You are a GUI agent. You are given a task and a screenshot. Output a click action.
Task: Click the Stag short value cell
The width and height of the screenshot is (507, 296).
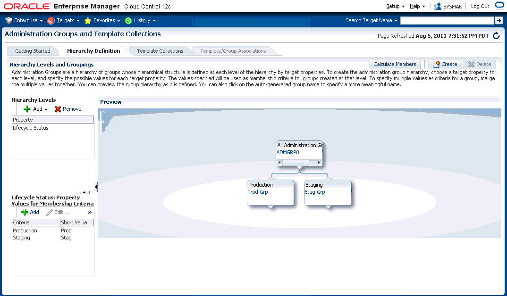point(66,238)
